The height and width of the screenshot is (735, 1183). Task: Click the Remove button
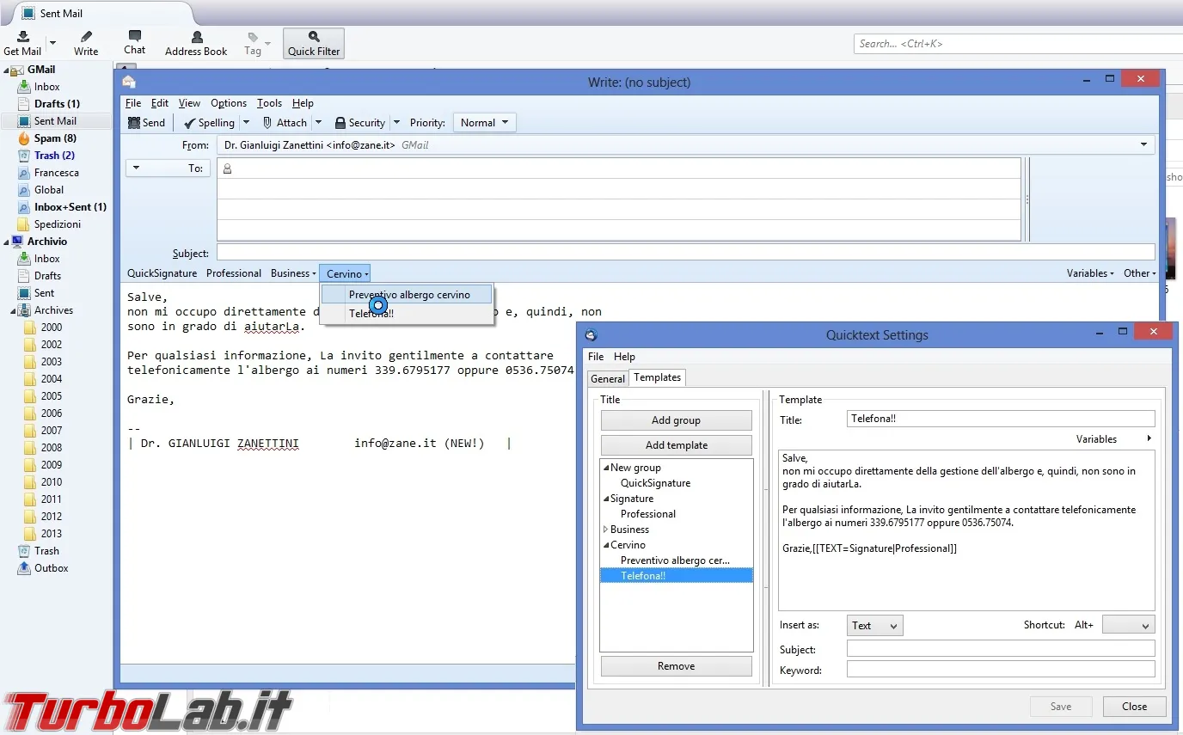[x=676, y=666]
